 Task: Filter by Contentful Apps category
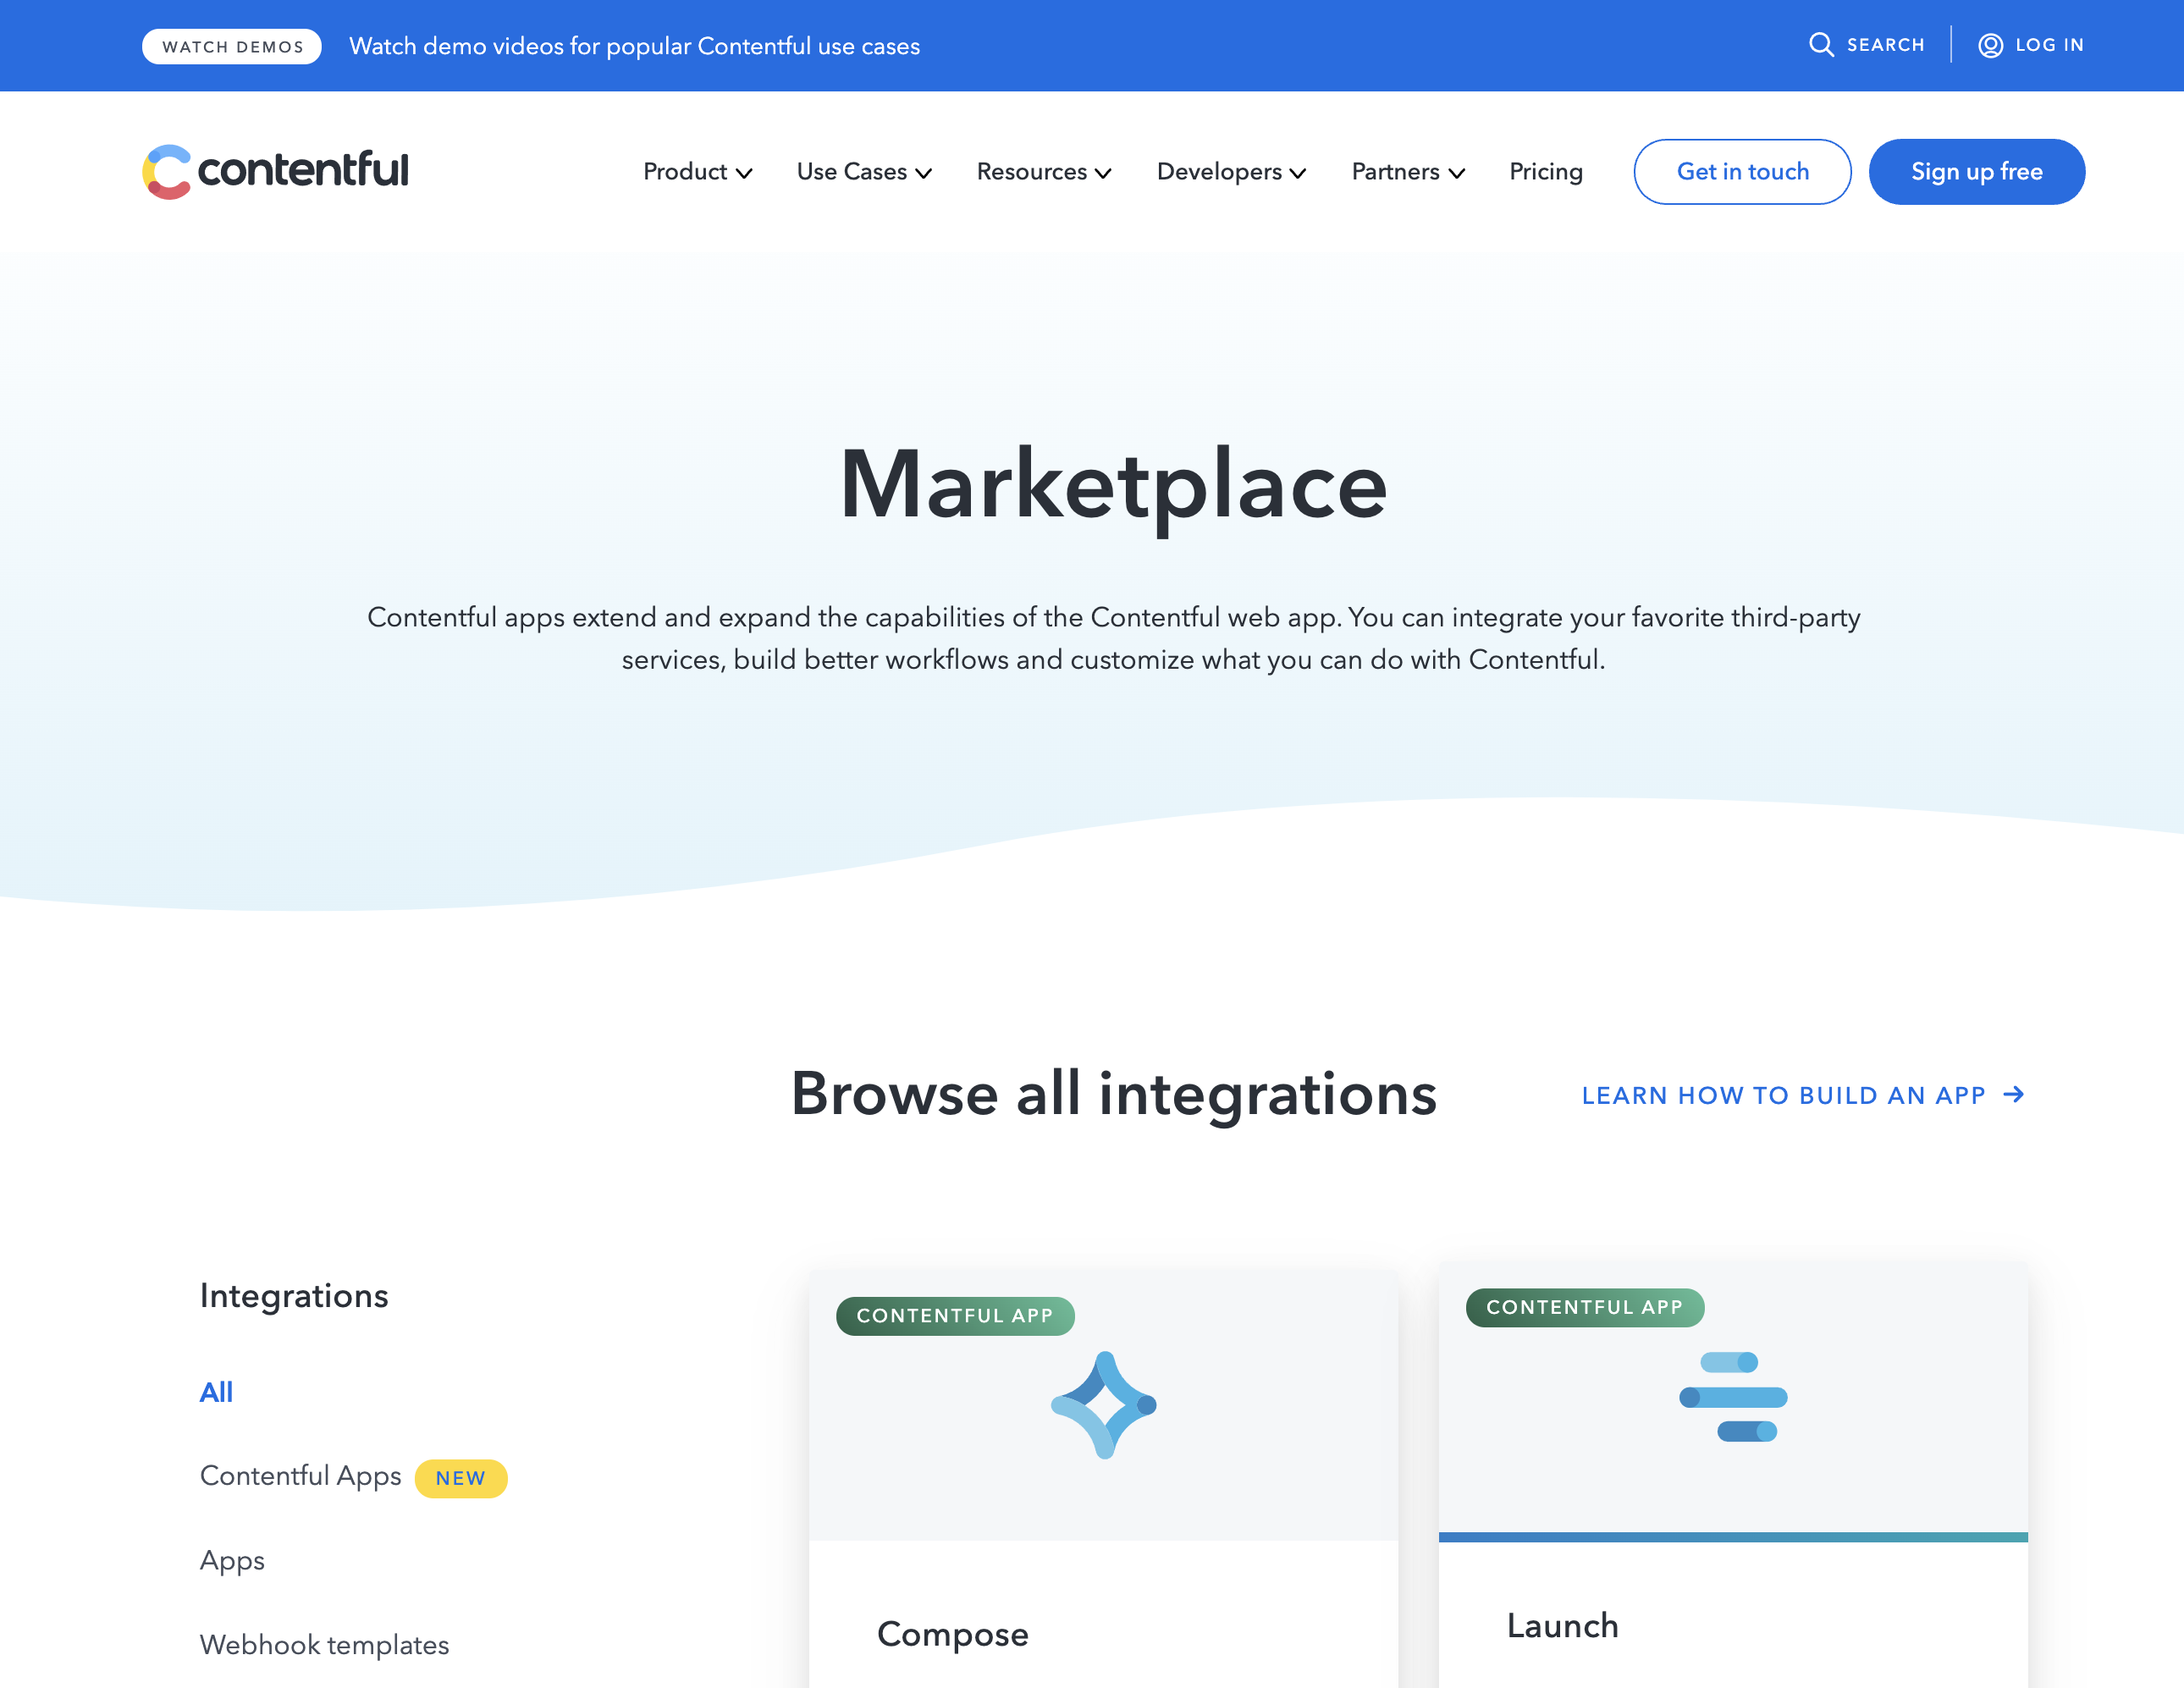[x=300, y=1476]
